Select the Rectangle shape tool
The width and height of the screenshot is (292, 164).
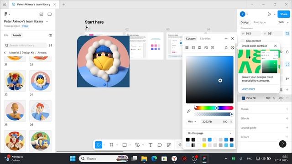125,145
